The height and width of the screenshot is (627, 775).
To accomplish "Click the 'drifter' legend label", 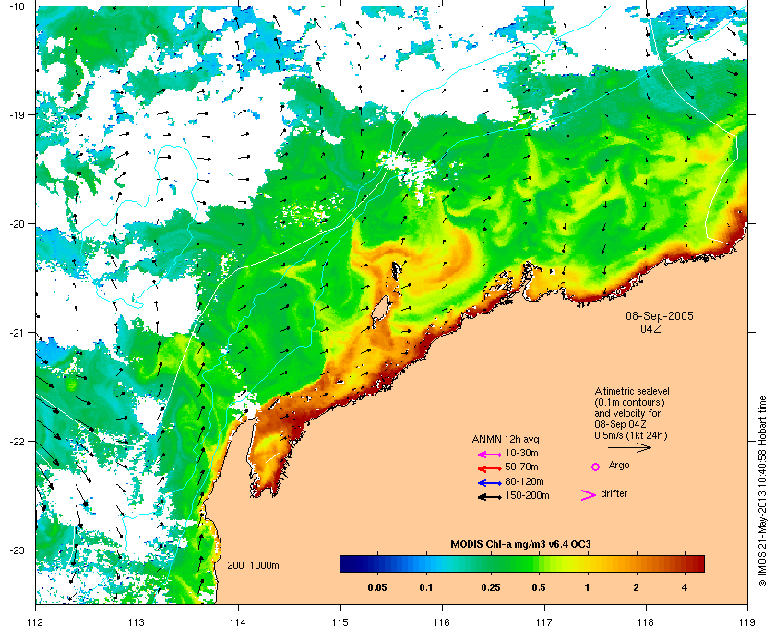I will pos(614,493).
